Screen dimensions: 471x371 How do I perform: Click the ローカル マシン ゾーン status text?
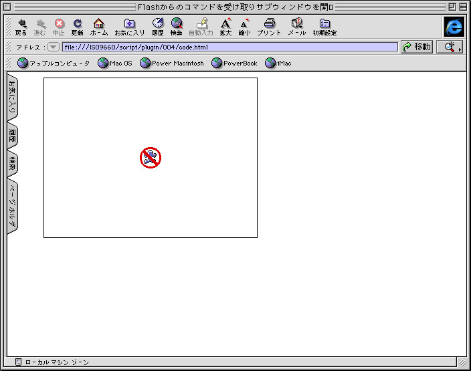point(57,362)
